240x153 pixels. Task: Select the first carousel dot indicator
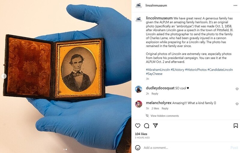tap(64, 149)
